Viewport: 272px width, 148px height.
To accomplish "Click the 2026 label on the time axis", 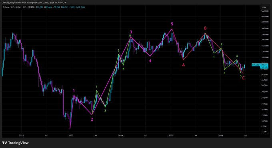I will [x=221, y=135].
